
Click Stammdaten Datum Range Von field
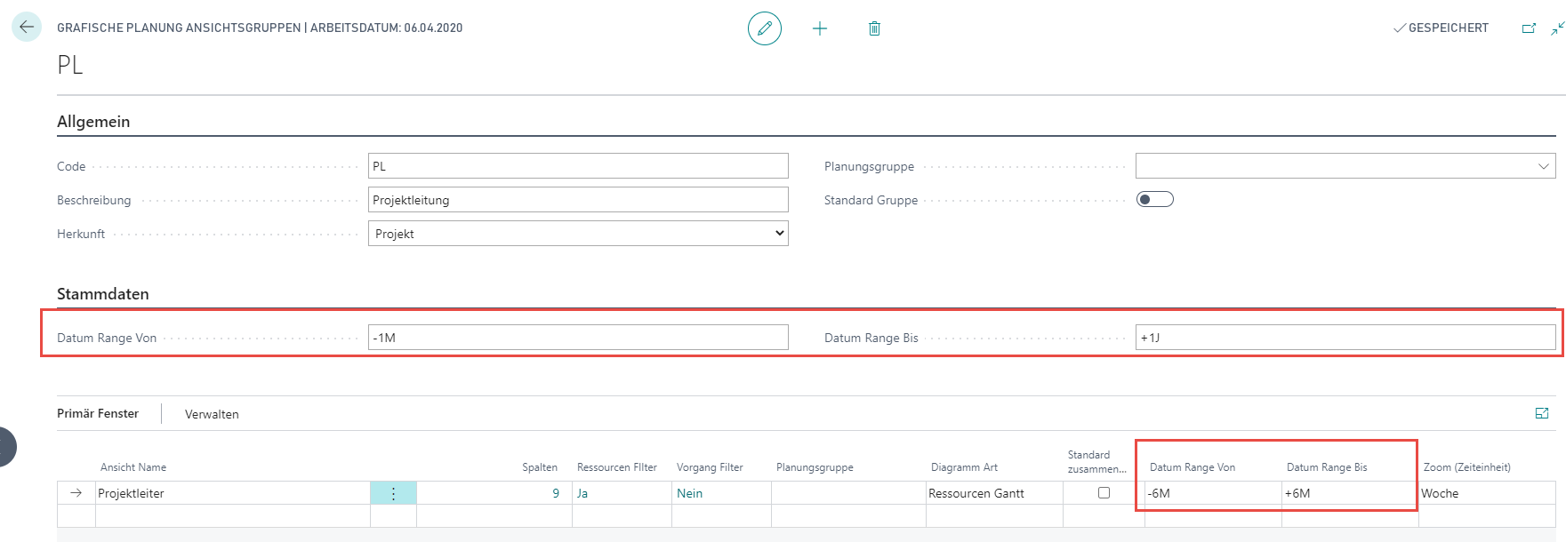(578, 338)
